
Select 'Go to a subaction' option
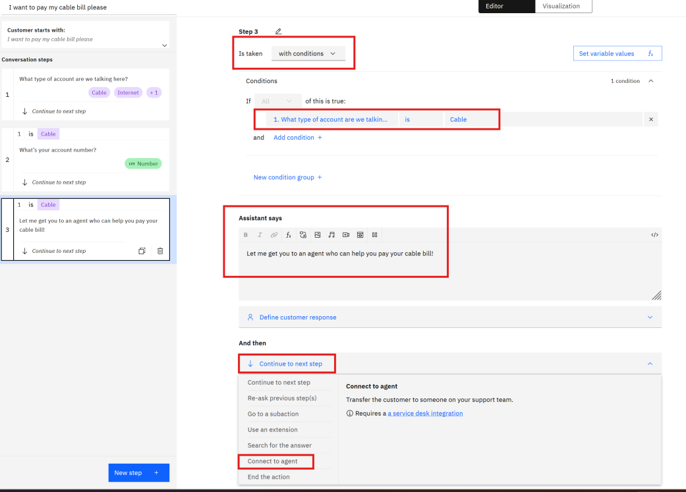289,414
